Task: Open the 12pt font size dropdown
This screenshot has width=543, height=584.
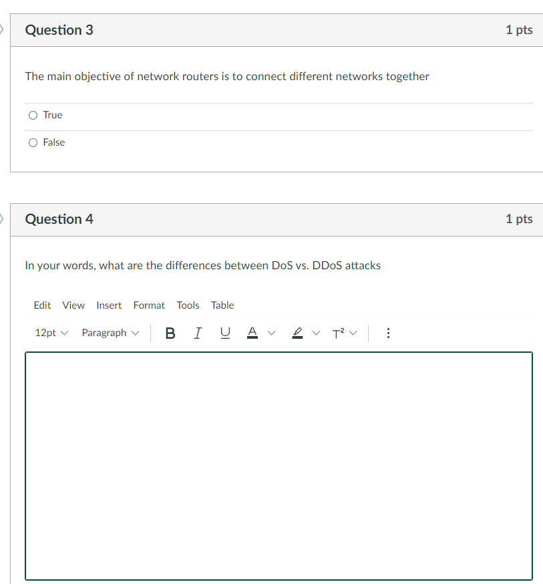Action: pos(51,333)
